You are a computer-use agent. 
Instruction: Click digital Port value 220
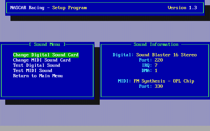point(159,60)
